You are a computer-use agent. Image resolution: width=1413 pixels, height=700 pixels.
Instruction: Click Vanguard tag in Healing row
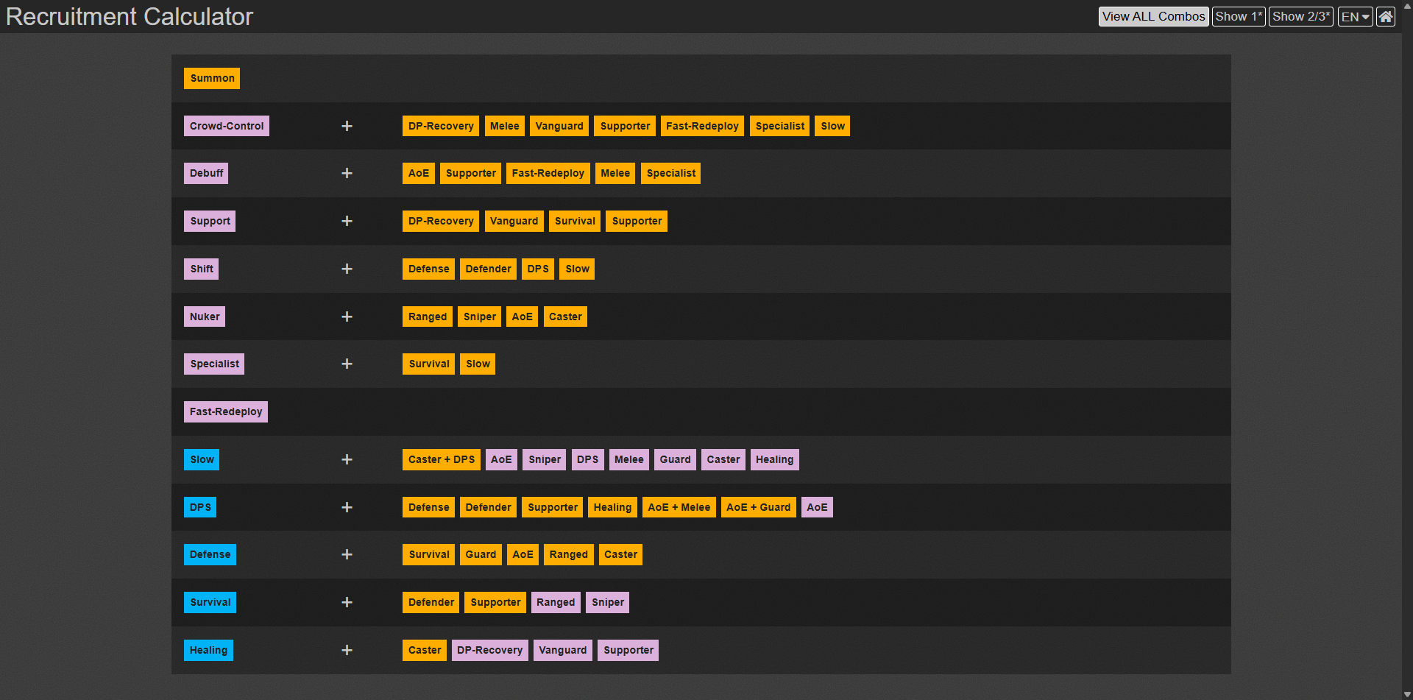click(562, 650)
